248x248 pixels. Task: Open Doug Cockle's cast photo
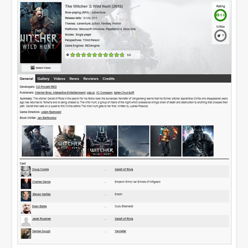click(x=26, y=171)
